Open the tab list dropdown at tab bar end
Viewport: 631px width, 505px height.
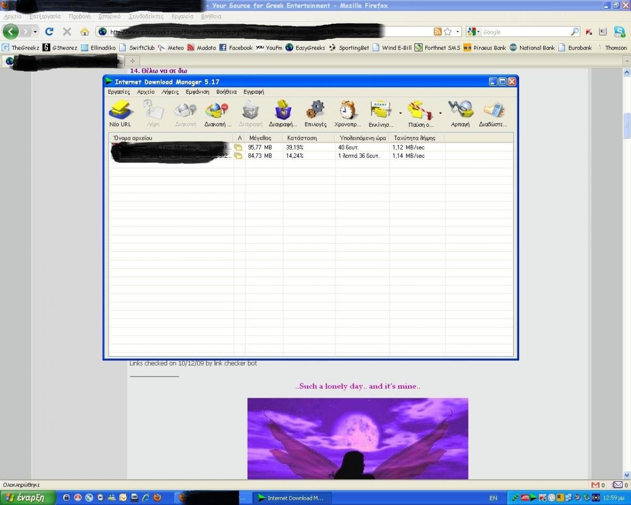tap(626, 60)
